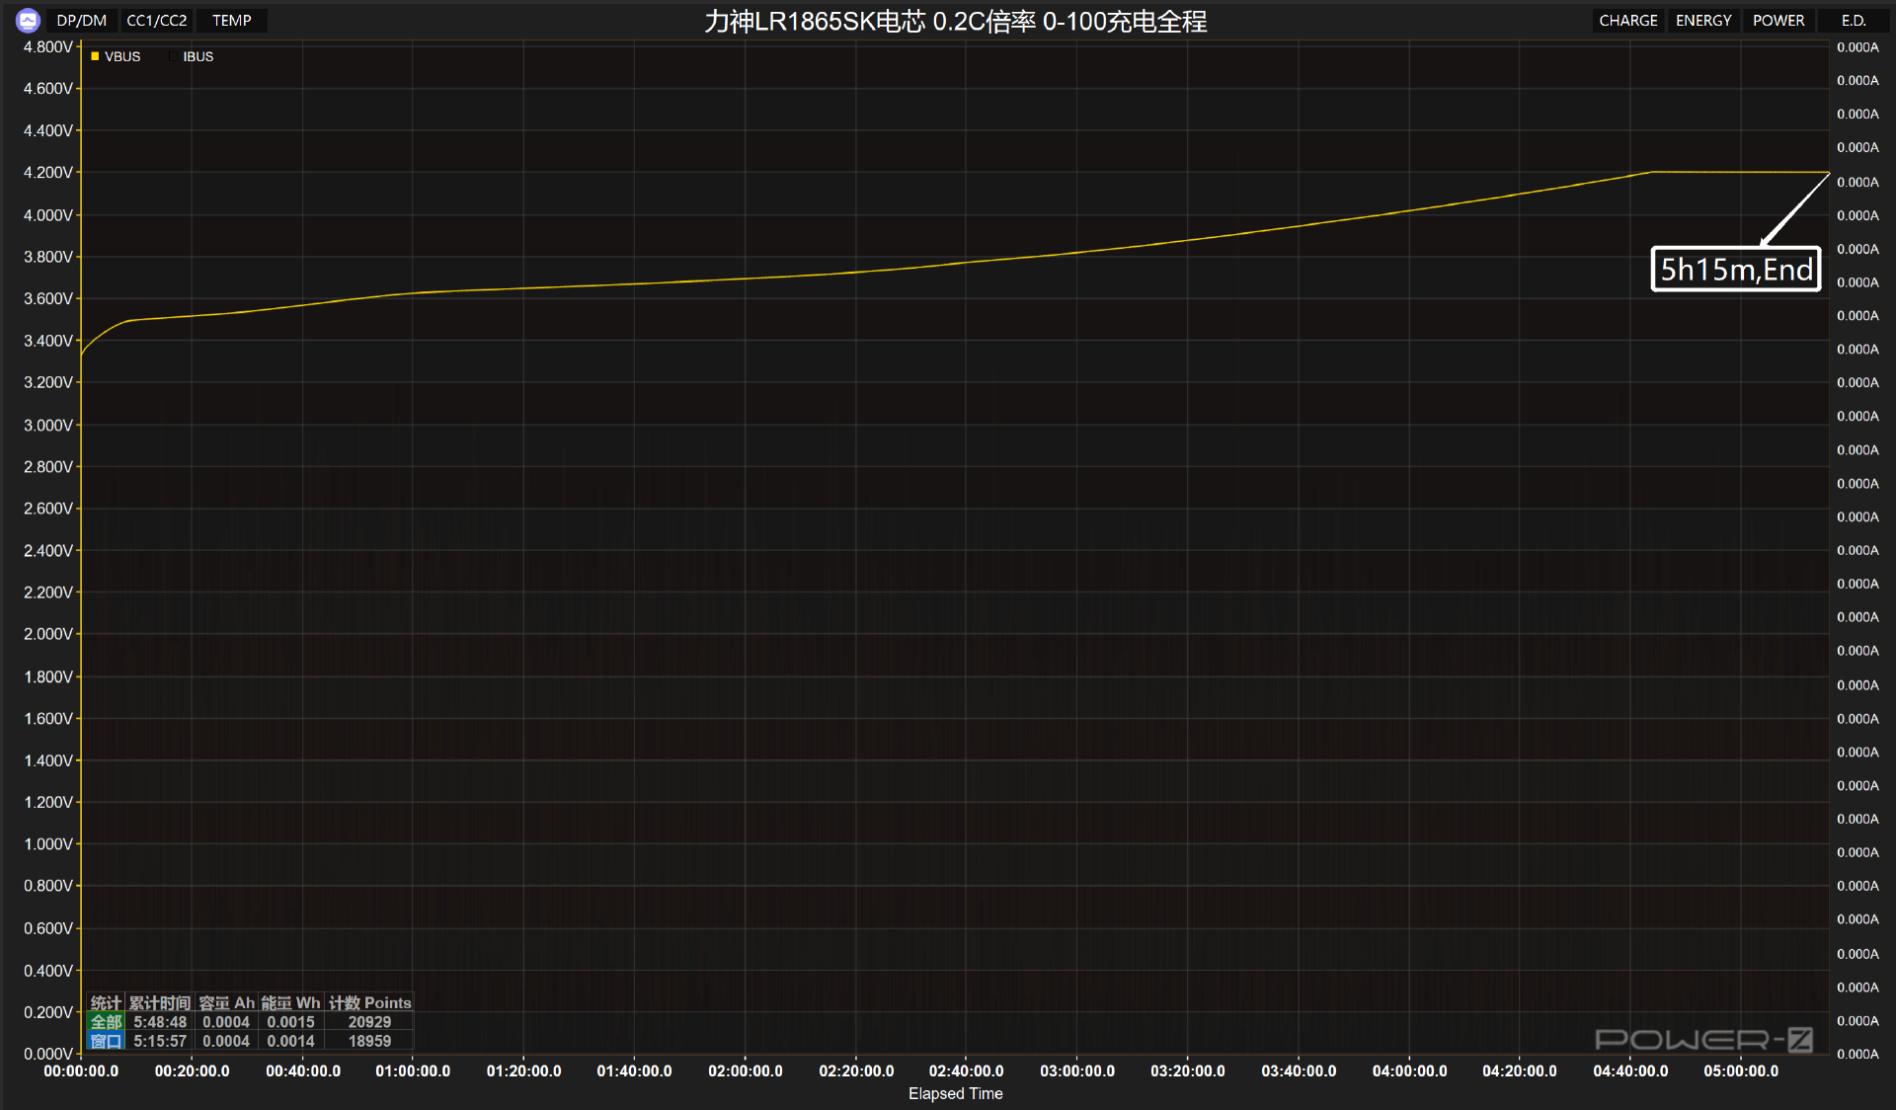Screen dimensions: 1896x1110
Task: Click points count 18959
Action: pyautogui.click(x=369, y=1041)
